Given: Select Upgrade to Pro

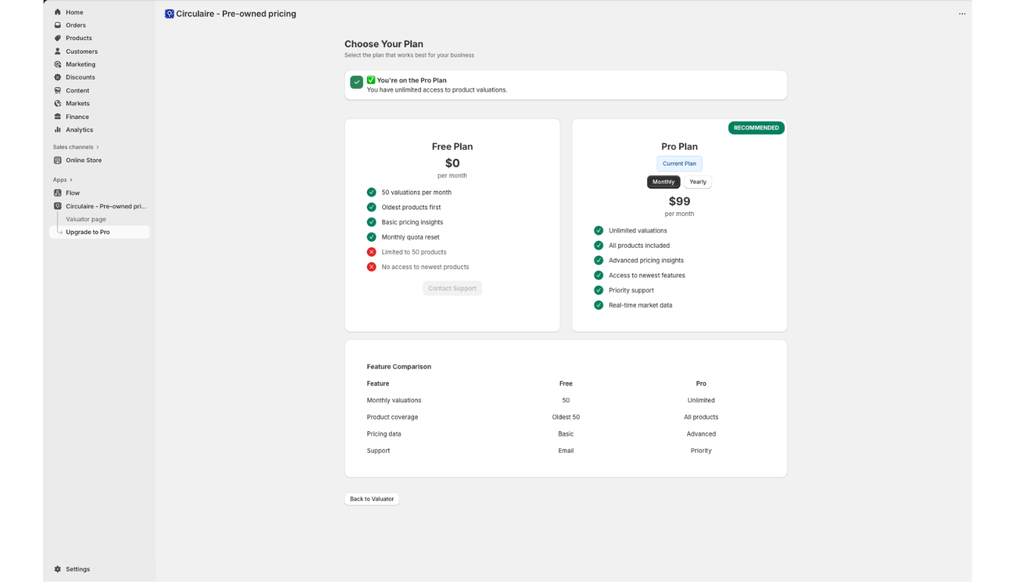Looking at the screenshot, I should click(89, 232).
